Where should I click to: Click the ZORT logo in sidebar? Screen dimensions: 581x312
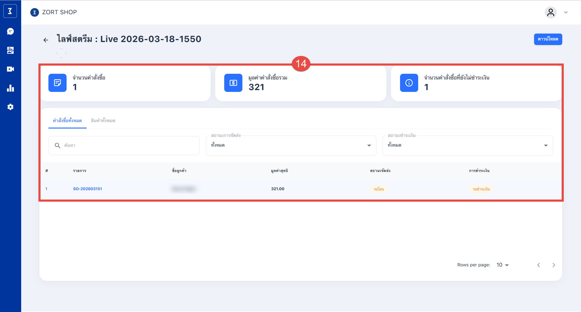coord(10,11)
